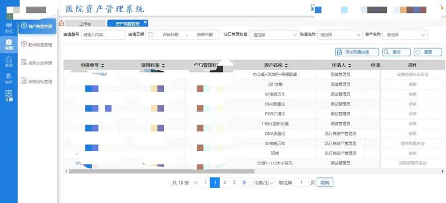
Task: Click 测试管理员 in the -20°冰箱 row
Action: coord(341,85)
